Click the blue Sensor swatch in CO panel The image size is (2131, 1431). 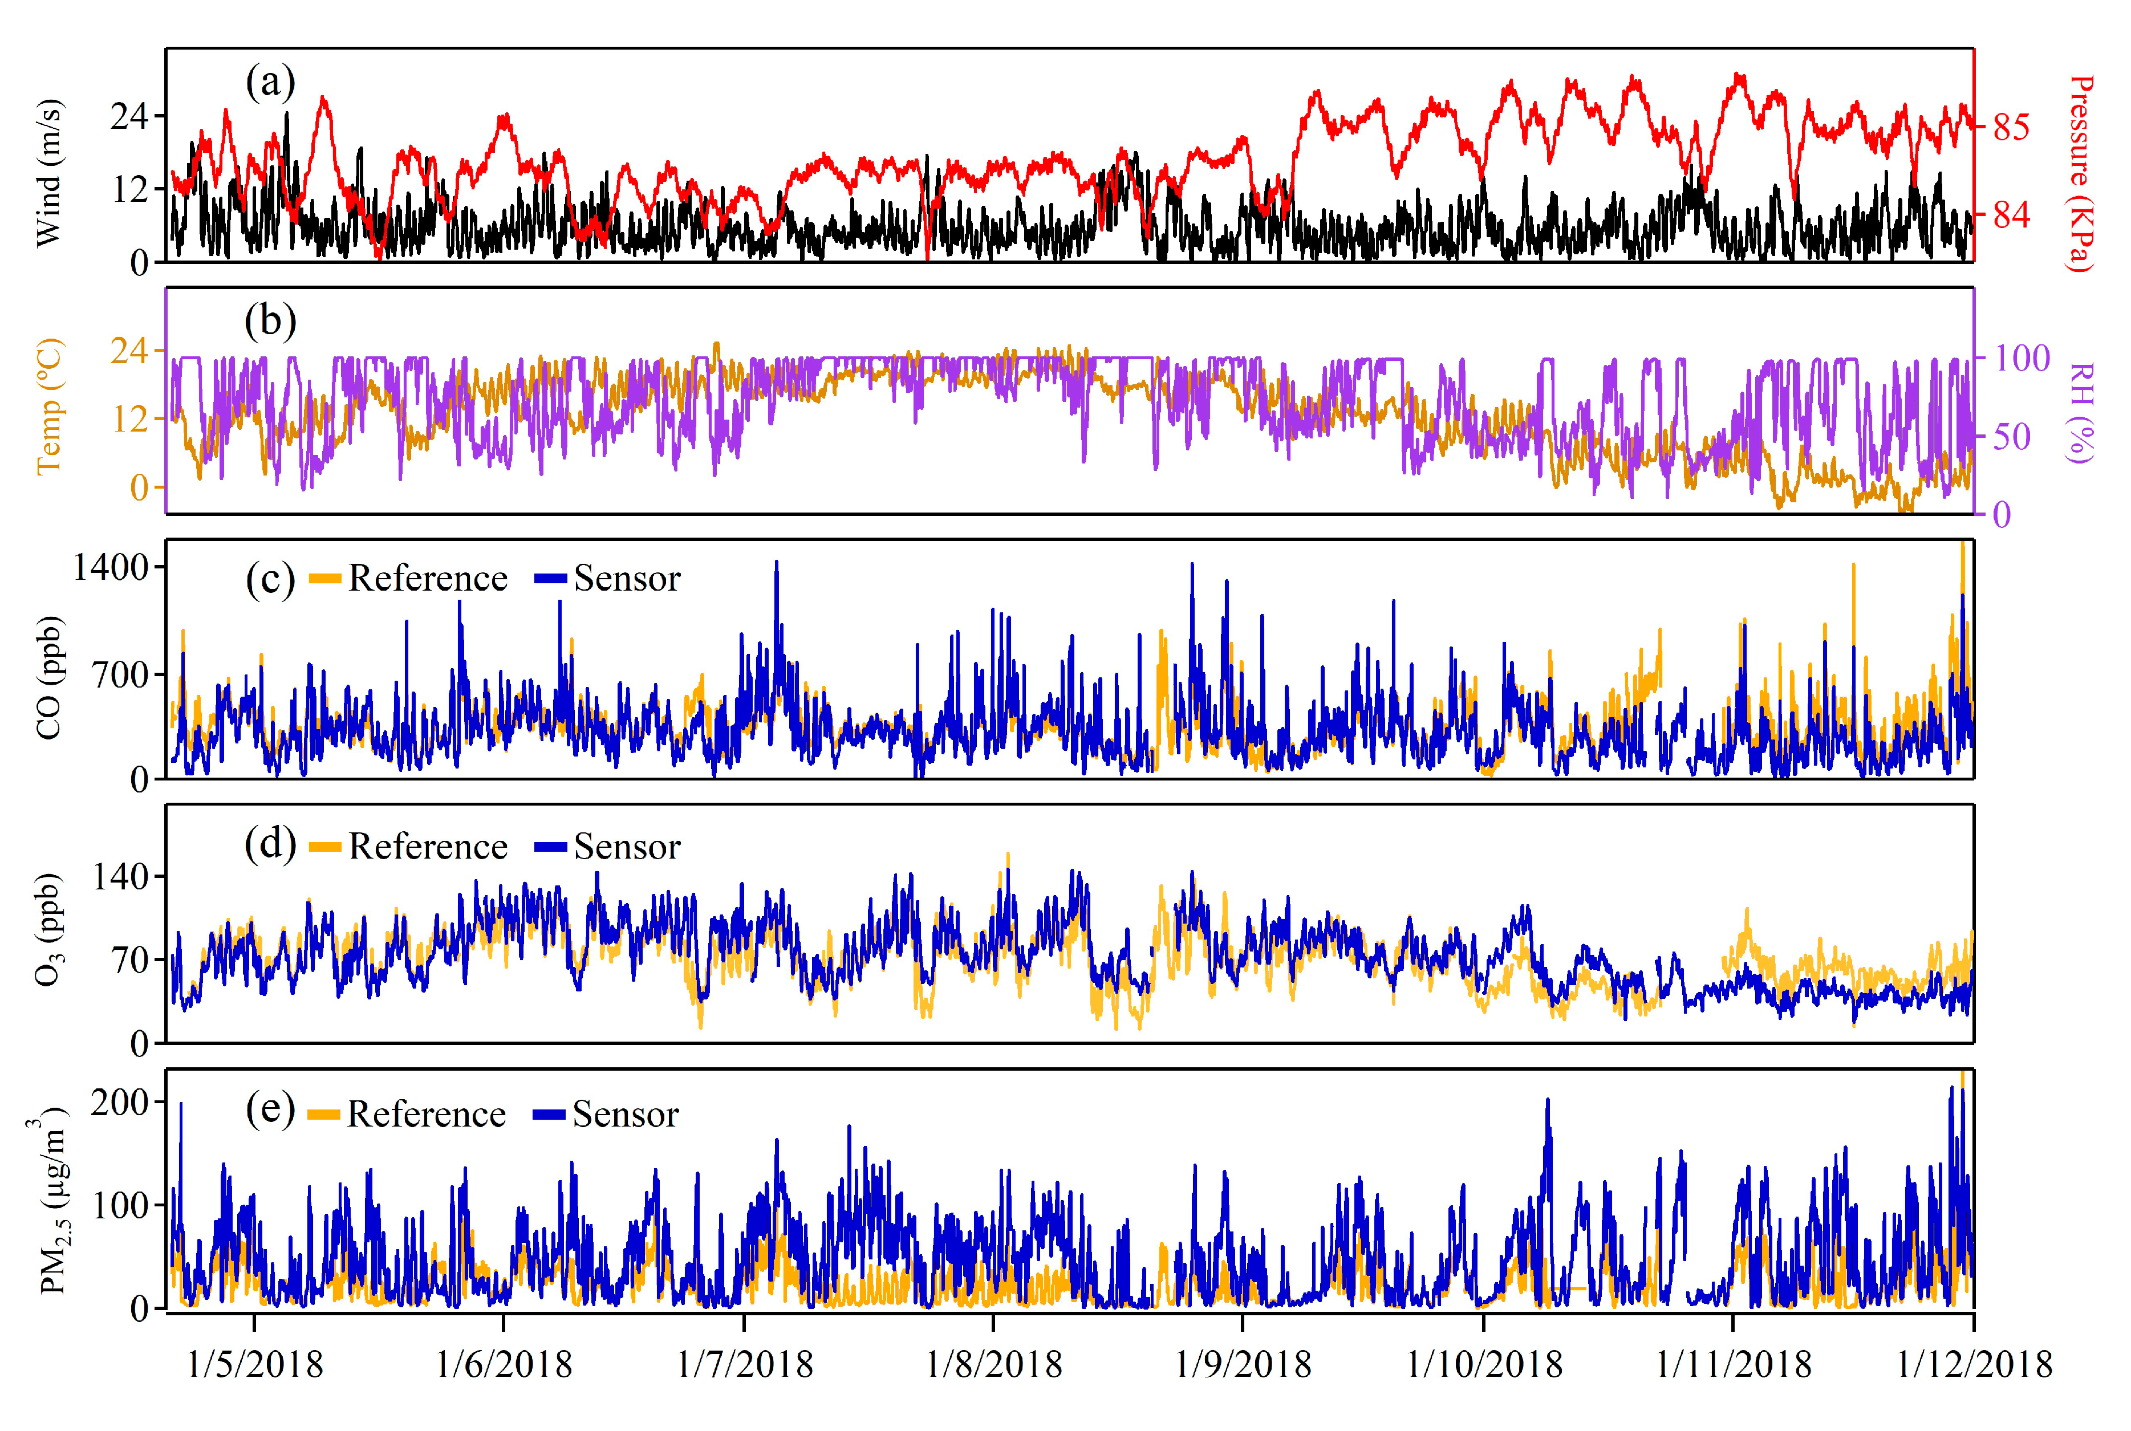[550, 579]
